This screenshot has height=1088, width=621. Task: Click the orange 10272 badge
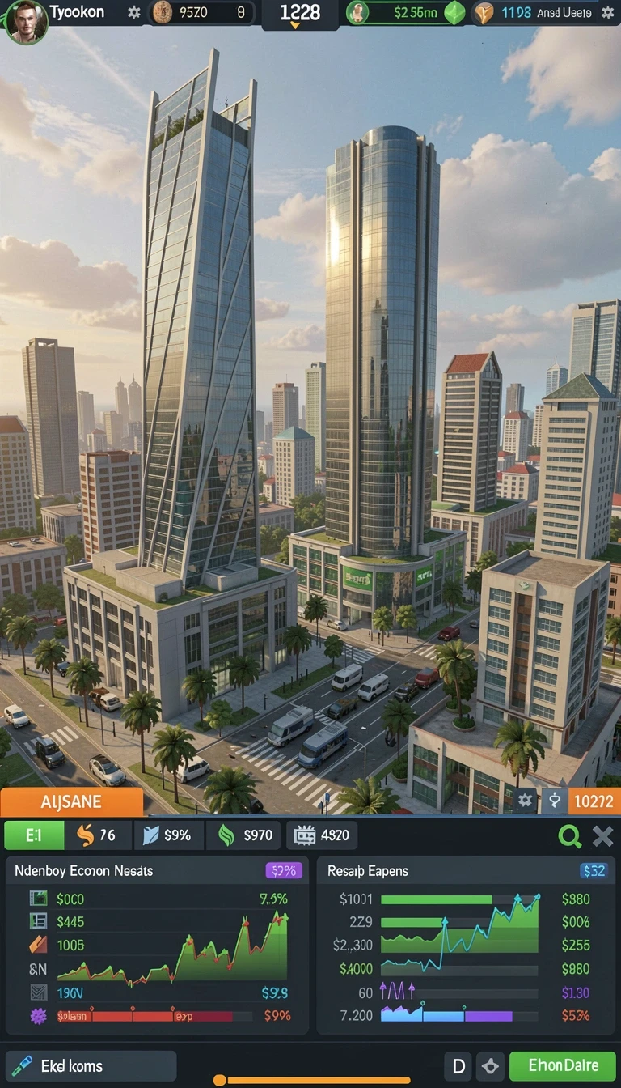[x=594, y=801]
